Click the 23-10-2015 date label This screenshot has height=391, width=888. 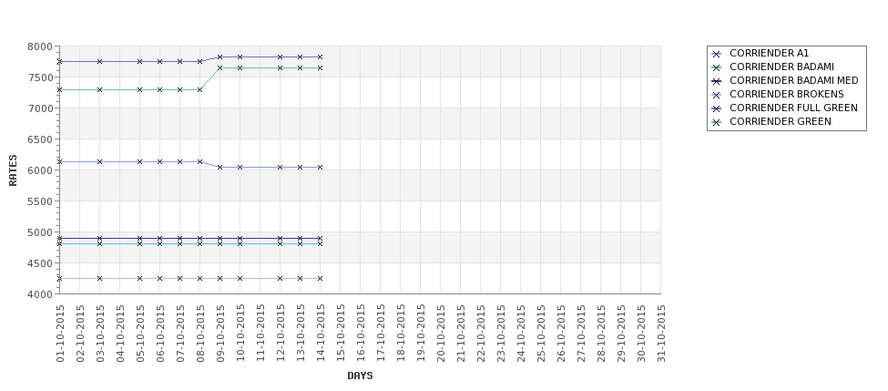point(501,334)
